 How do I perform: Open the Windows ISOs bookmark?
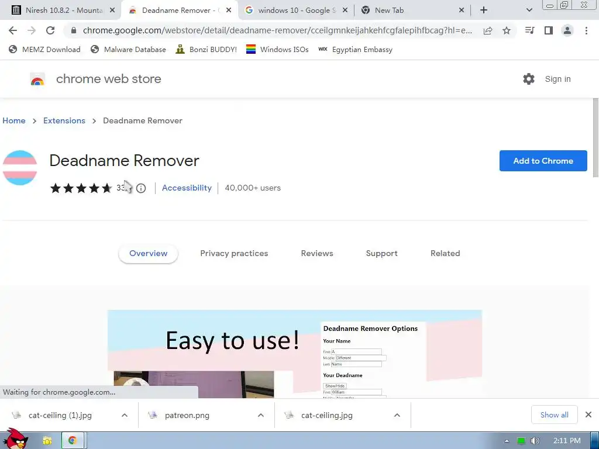click(277, 49)
